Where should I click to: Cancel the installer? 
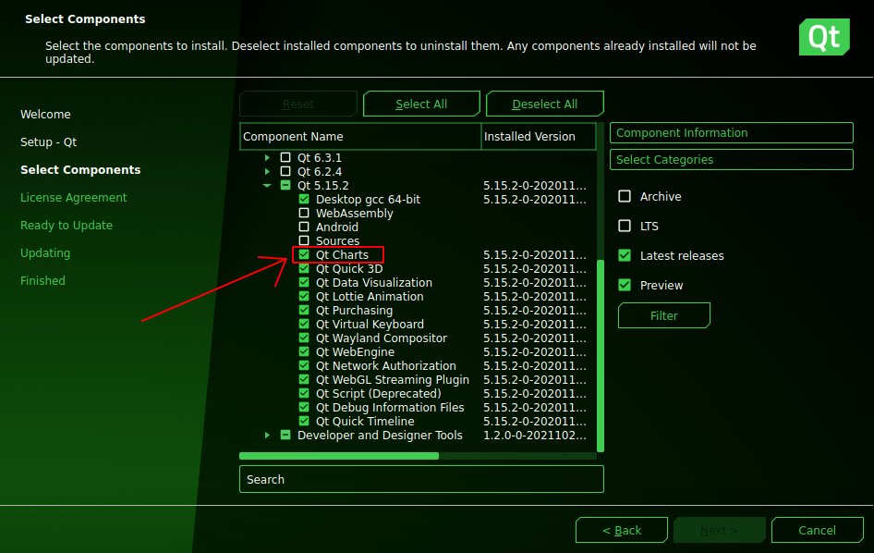(x=817, y=530)
